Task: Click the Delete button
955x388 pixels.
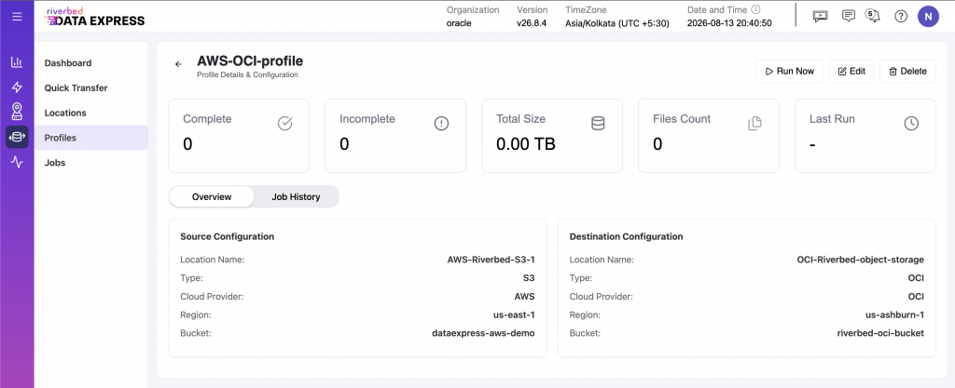Action: (907, 71)
